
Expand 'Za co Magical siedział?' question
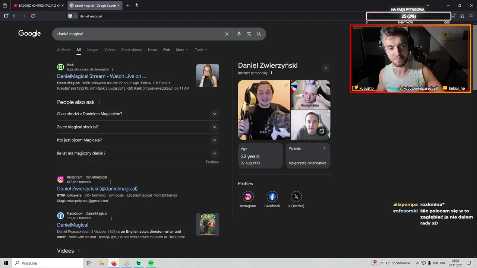pos(138,127)
